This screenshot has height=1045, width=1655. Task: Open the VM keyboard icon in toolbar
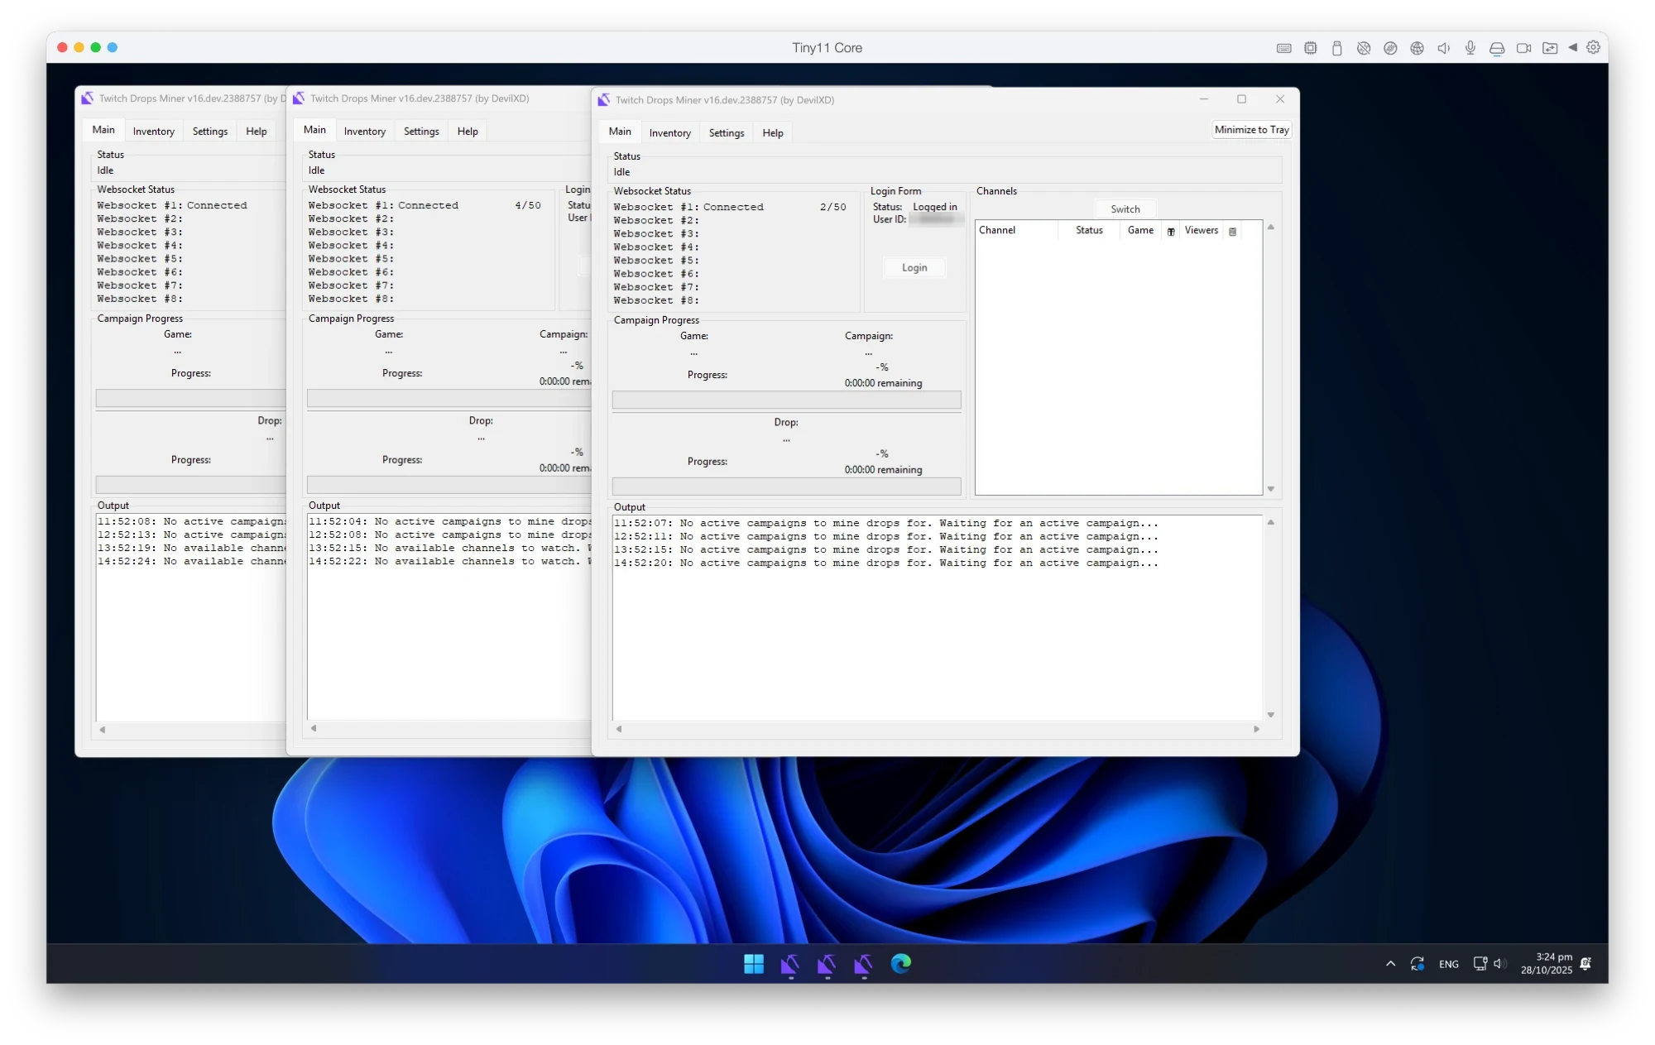coord(1283,48)
